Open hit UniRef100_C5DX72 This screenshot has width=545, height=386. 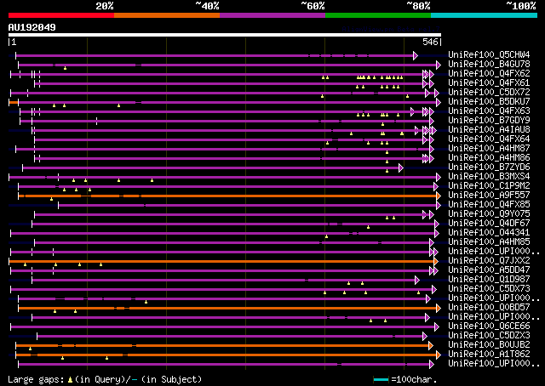[489, 93]
